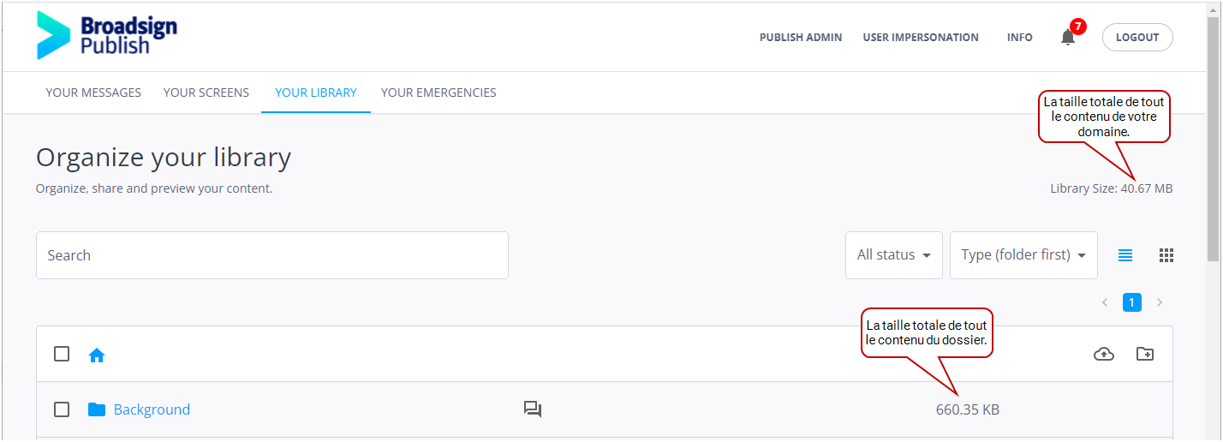
Task: Open the Your Emergencies tab
Action: (x=438, y=93)
